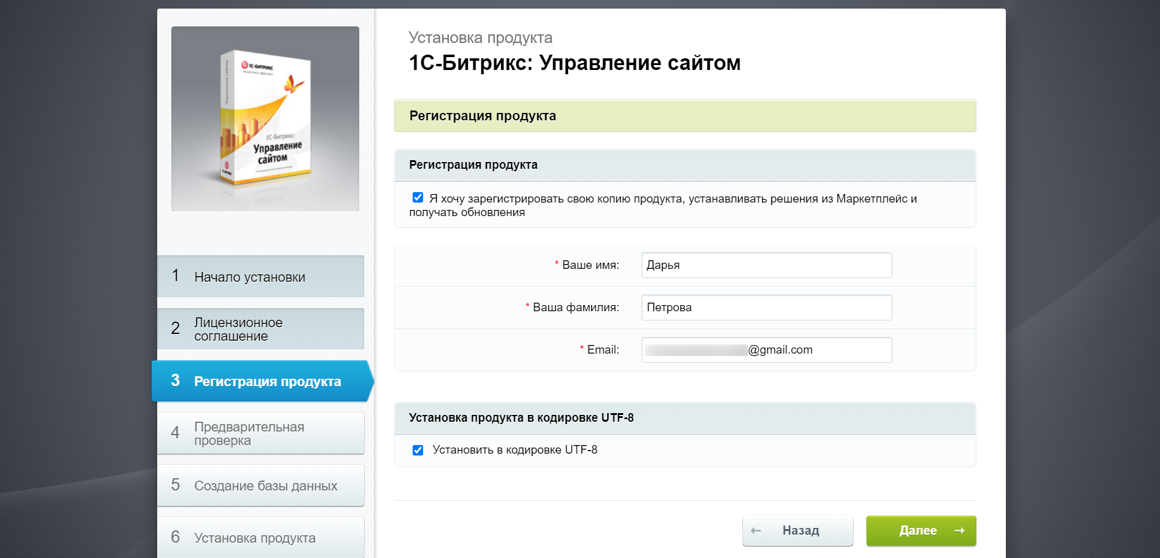Click the 'Установка продукта' subtitle text
The height and width of the screenshot is (558, 1160).
pyautogui.click(x=480, y=37)
